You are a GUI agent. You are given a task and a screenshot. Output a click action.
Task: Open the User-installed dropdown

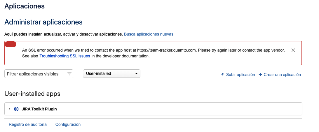pos(111,73)
